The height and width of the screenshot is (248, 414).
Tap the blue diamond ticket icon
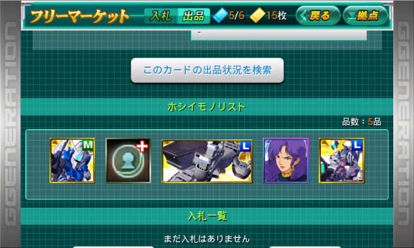(220, 15)
